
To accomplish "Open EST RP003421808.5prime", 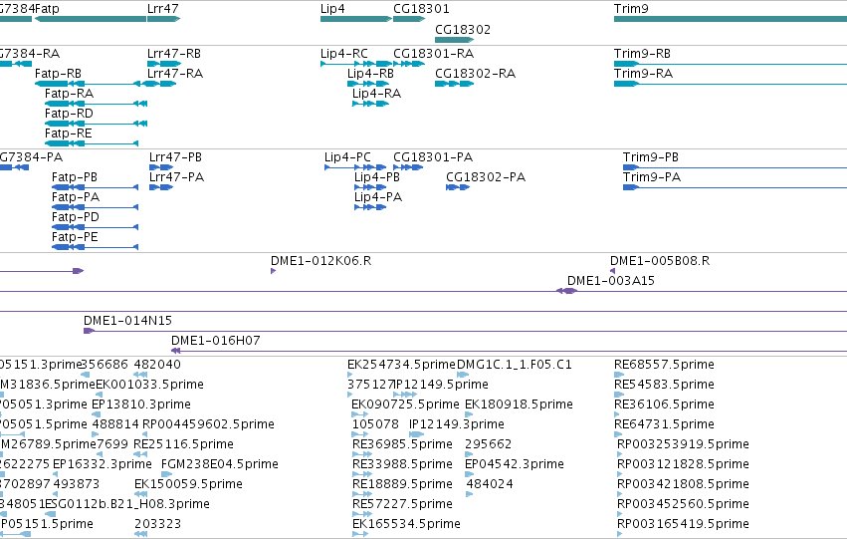I will pos(684,484).
